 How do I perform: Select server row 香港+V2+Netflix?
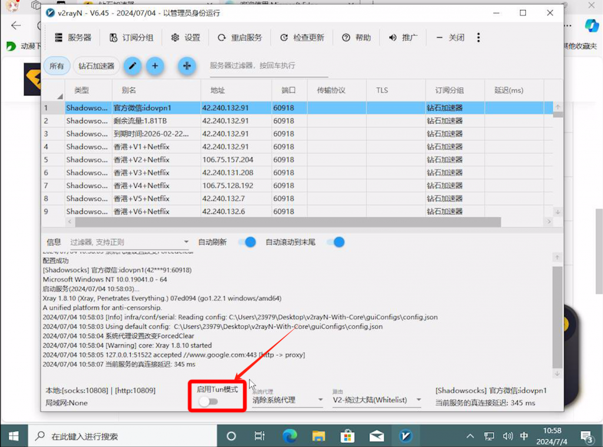297,160
